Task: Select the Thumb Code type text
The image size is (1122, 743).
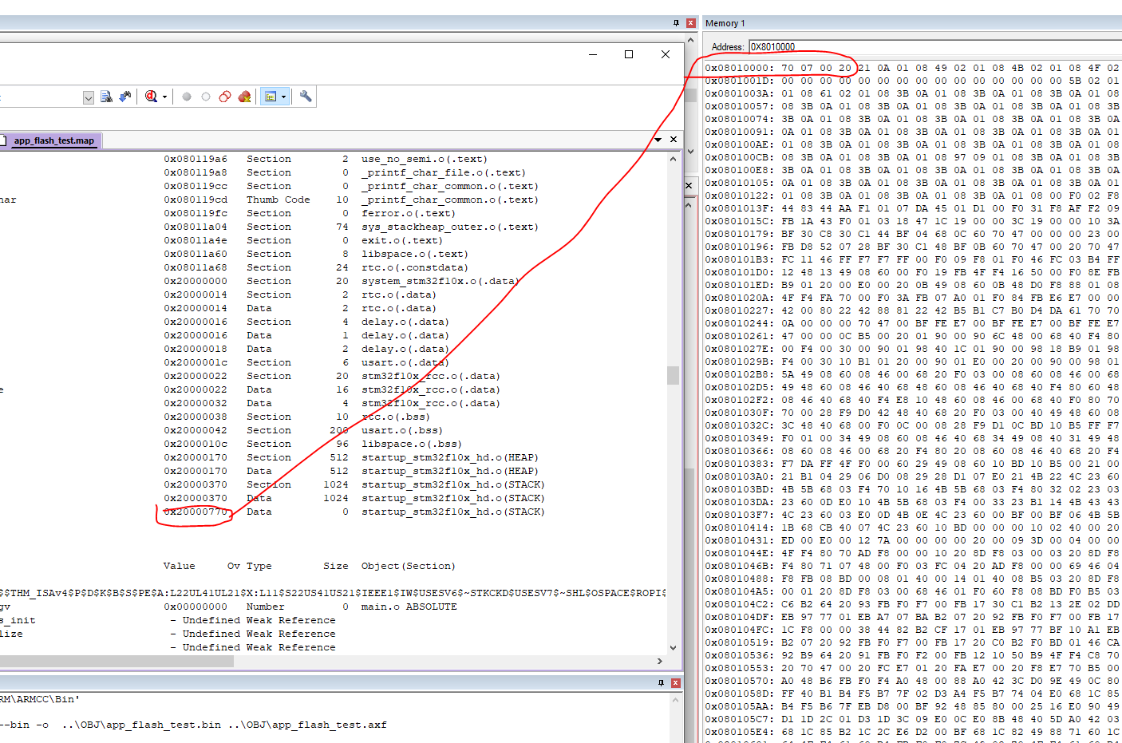Action: (278, 200)
